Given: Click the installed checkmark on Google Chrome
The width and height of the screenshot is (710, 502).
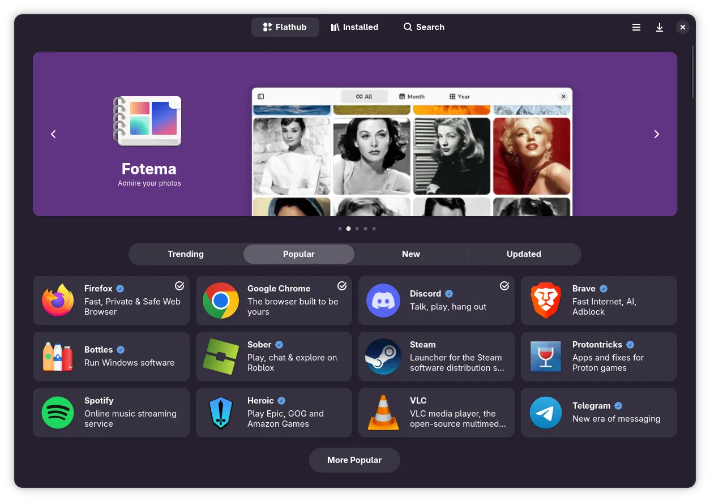Looking at the screenshot, I should (342, 286).
